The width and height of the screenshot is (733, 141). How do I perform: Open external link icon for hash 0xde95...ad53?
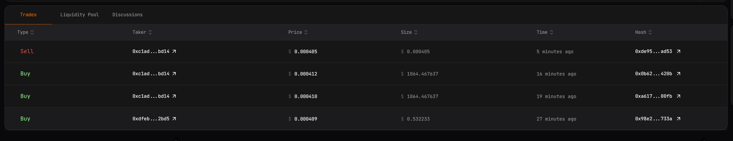(x=678, y=51)
